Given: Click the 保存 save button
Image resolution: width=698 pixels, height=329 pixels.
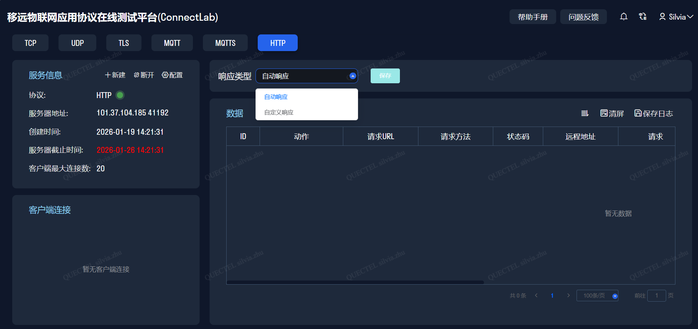Looking at the screenshot, I should coord(385,76).
